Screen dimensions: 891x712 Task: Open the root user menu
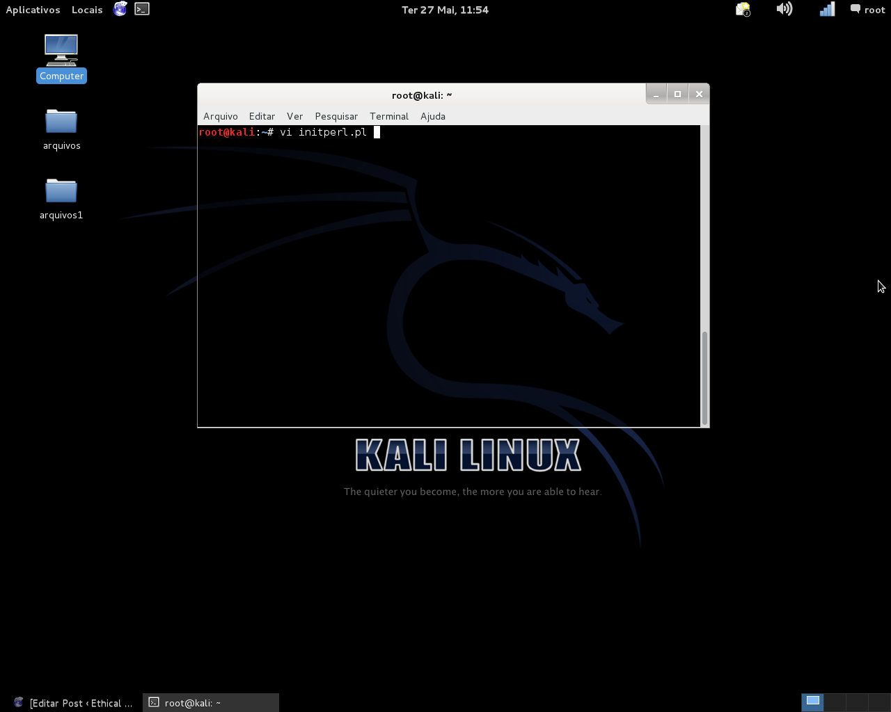click(x=868, y=10)
